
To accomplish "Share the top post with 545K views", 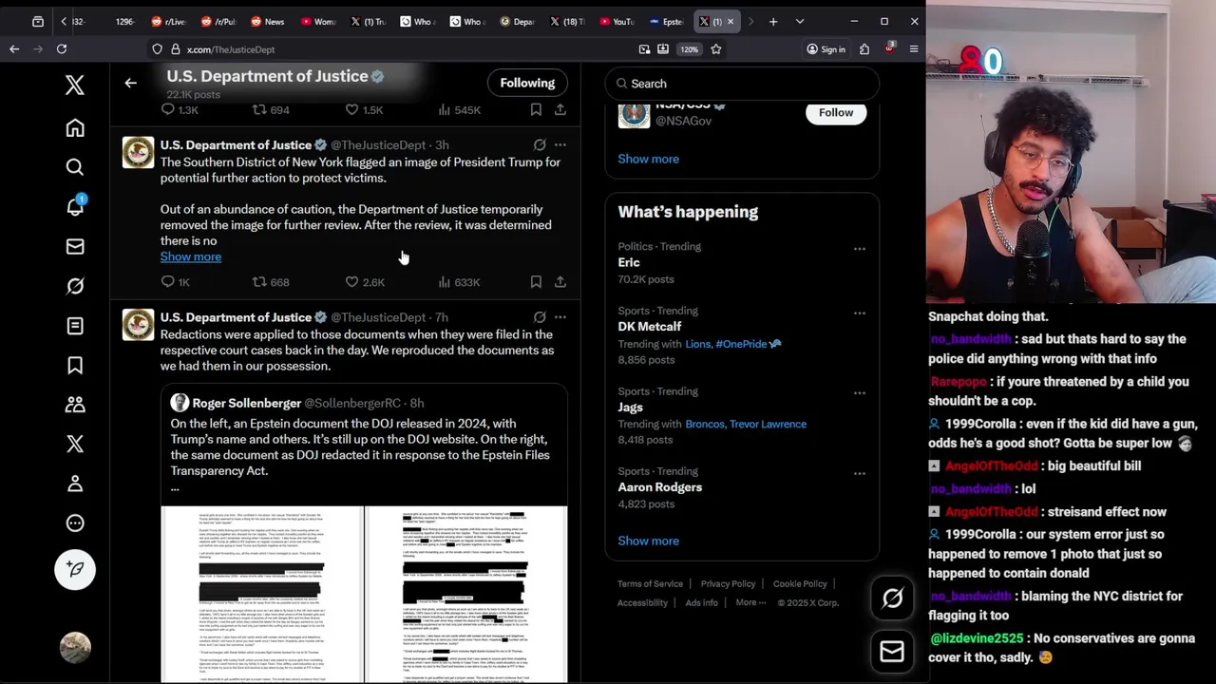I will [x=560, y=110].
